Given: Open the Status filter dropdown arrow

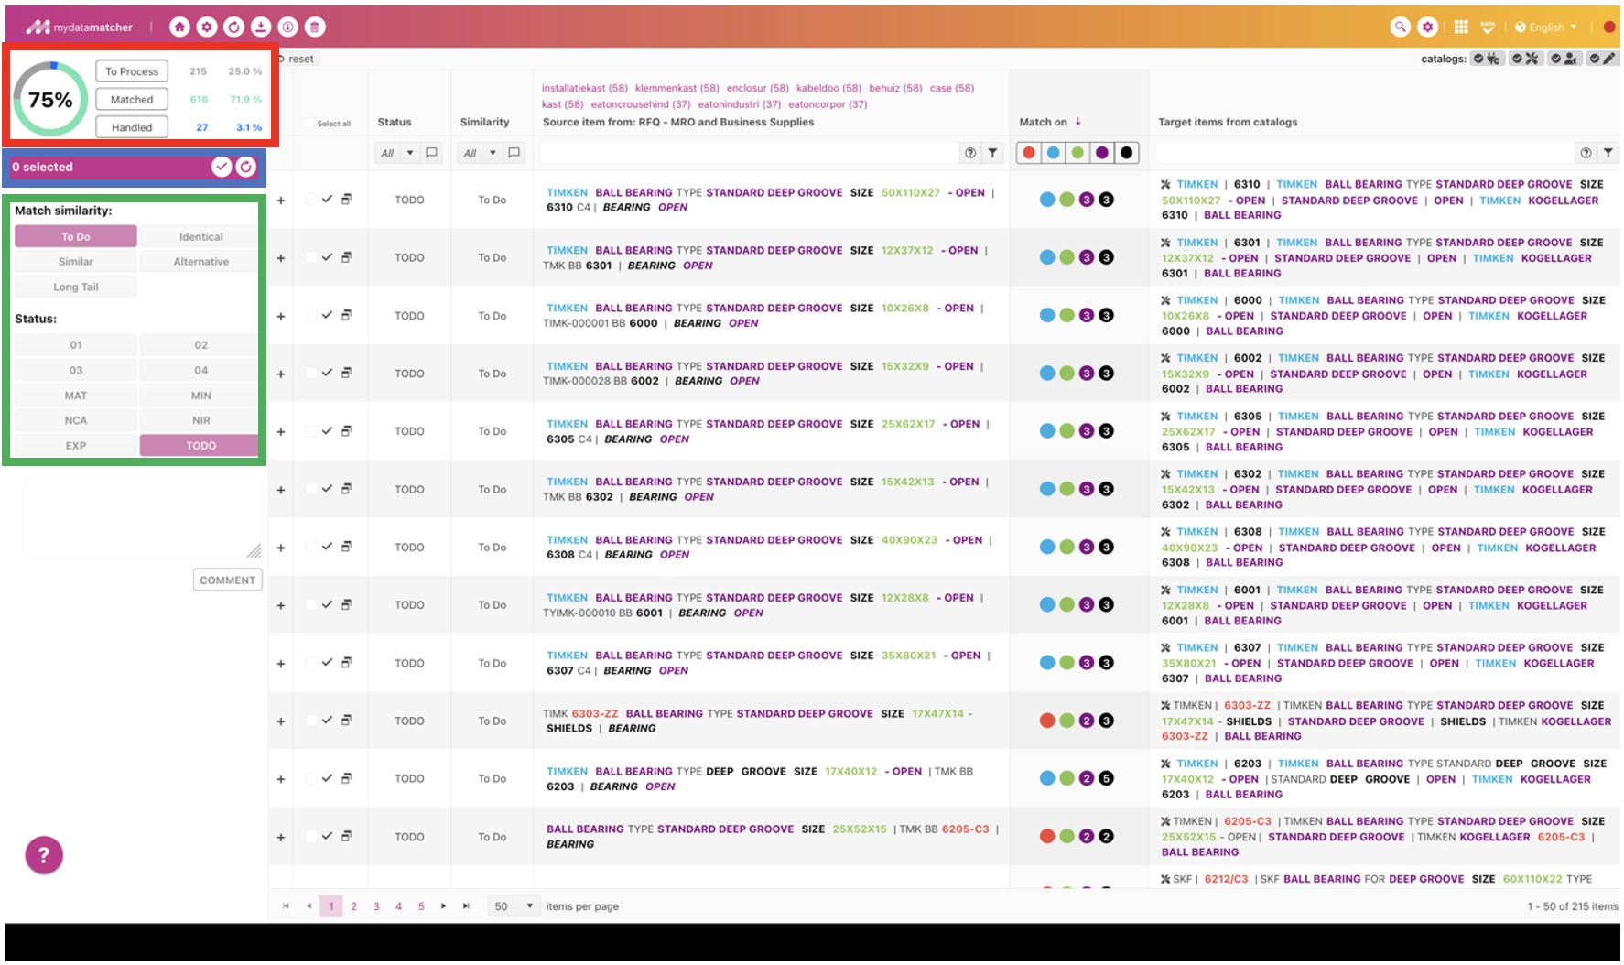Looking at the screenshot, I should 410,153.
